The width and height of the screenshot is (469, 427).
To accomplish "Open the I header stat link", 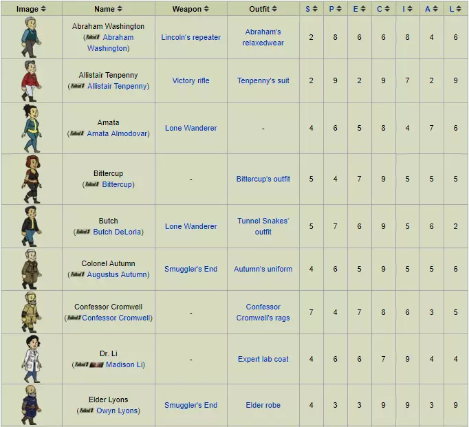I will point(404,9).
